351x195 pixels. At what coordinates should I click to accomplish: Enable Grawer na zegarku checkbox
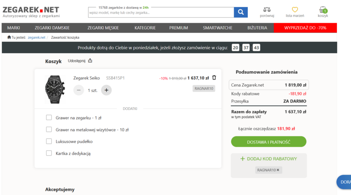(49, 118)
